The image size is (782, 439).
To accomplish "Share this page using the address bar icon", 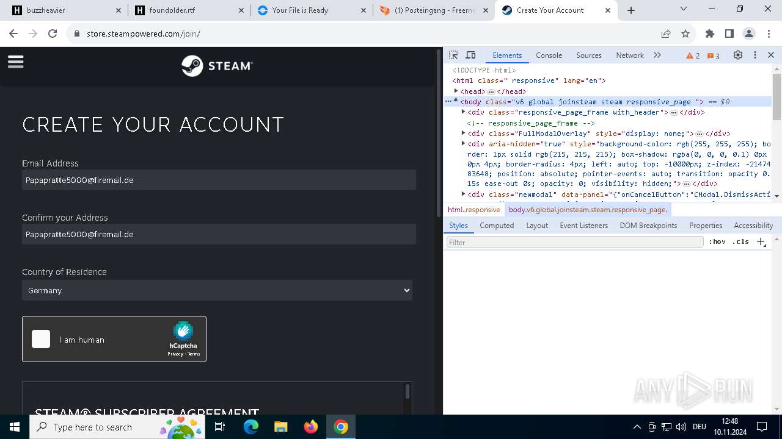I will click(666, 34).
